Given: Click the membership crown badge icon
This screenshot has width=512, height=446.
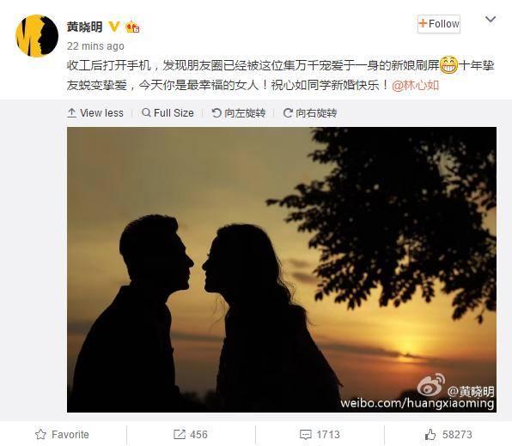Looking at the screenshot, I should pyautogui.click(x=132, y=27).
